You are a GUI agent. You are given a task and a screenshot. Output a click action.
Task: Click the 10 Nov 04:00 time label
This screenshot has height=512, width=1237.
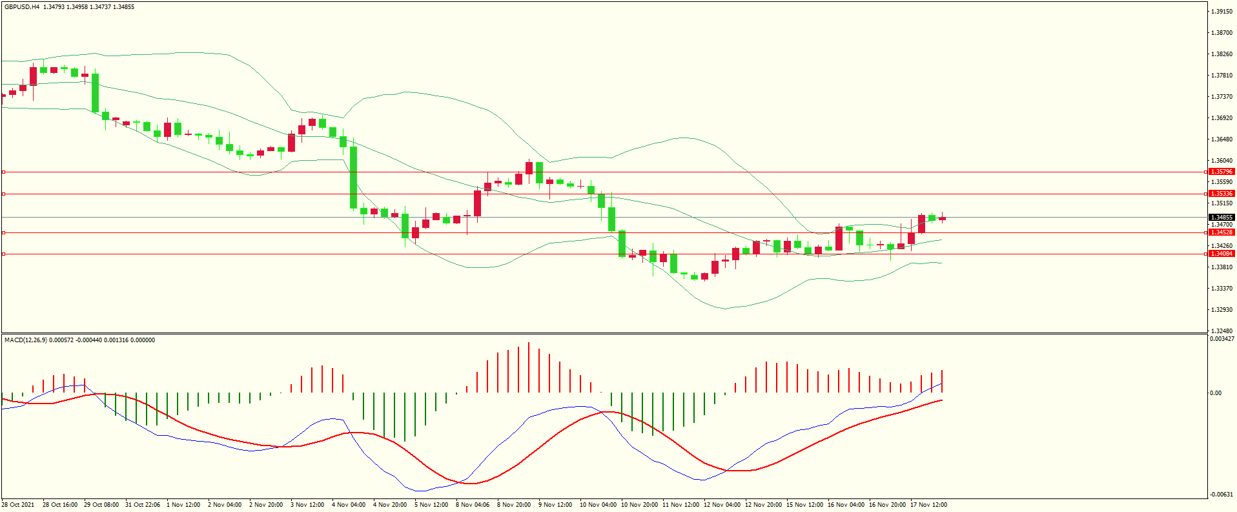[x=598, y=505]
